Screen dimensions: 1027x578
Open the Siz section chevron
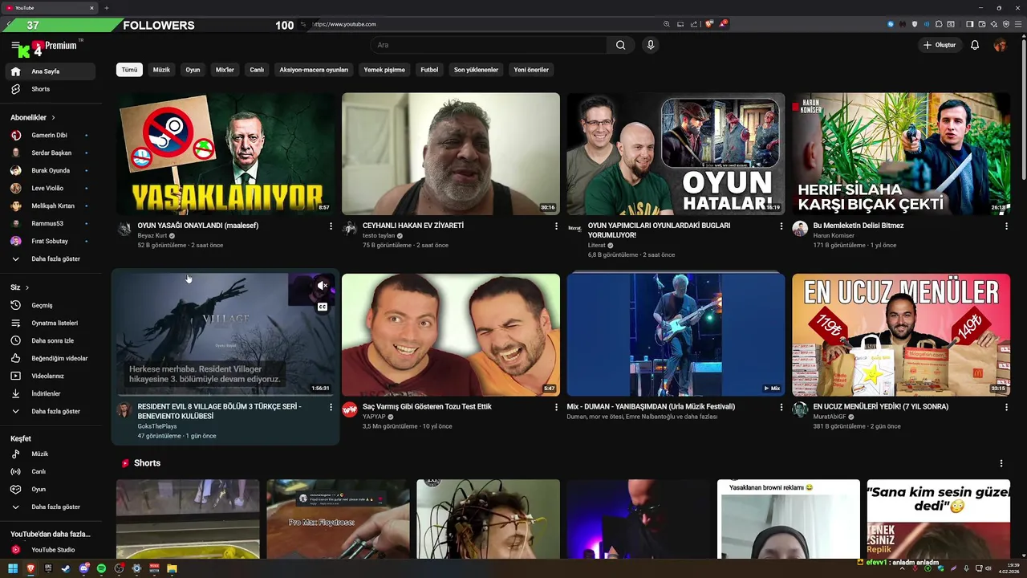click(x=26, y=287)
